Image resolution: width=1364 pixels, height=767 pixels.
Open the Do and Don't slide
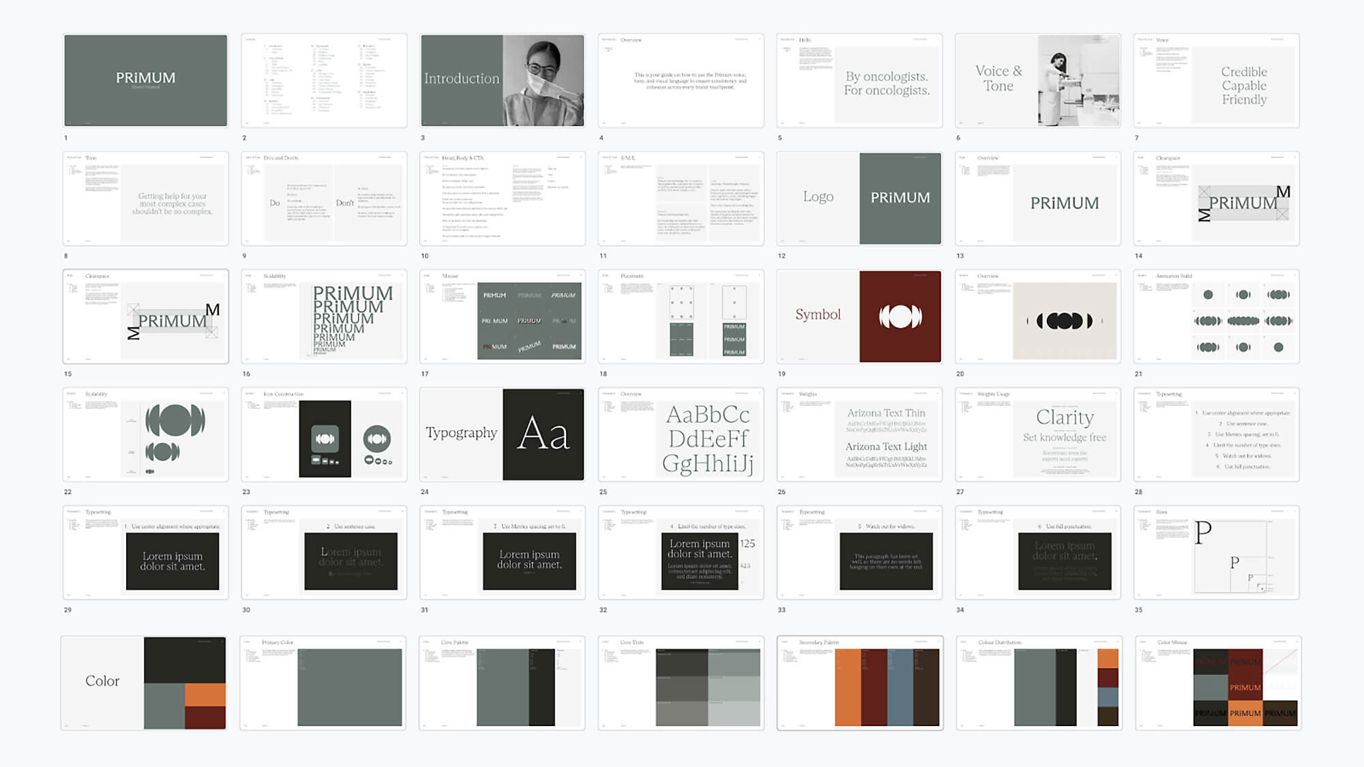[324, 198]
